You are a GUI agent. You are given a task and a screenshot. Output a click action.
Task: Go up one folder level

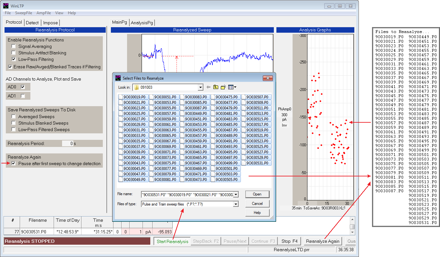click(216, 87)
